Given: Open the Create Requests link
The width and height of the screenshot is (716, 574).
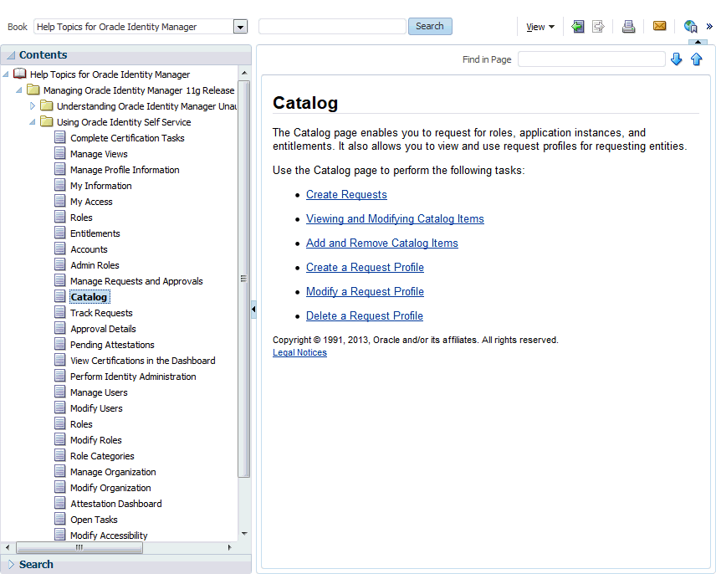Looking at the screenshot, I should [346, 194].
